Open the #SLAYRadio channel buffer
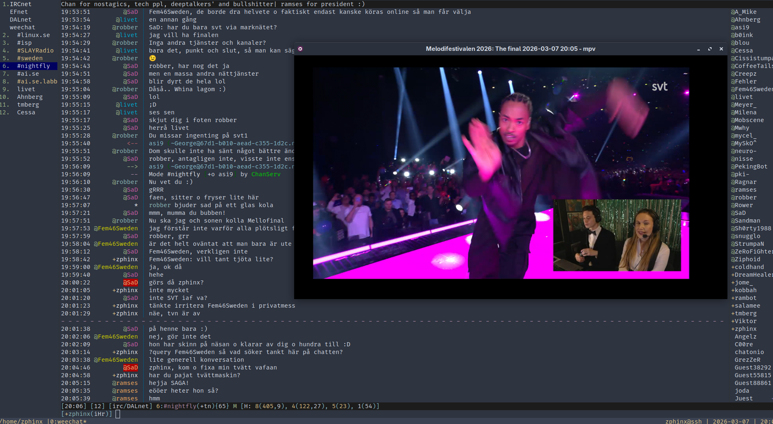 35,50
